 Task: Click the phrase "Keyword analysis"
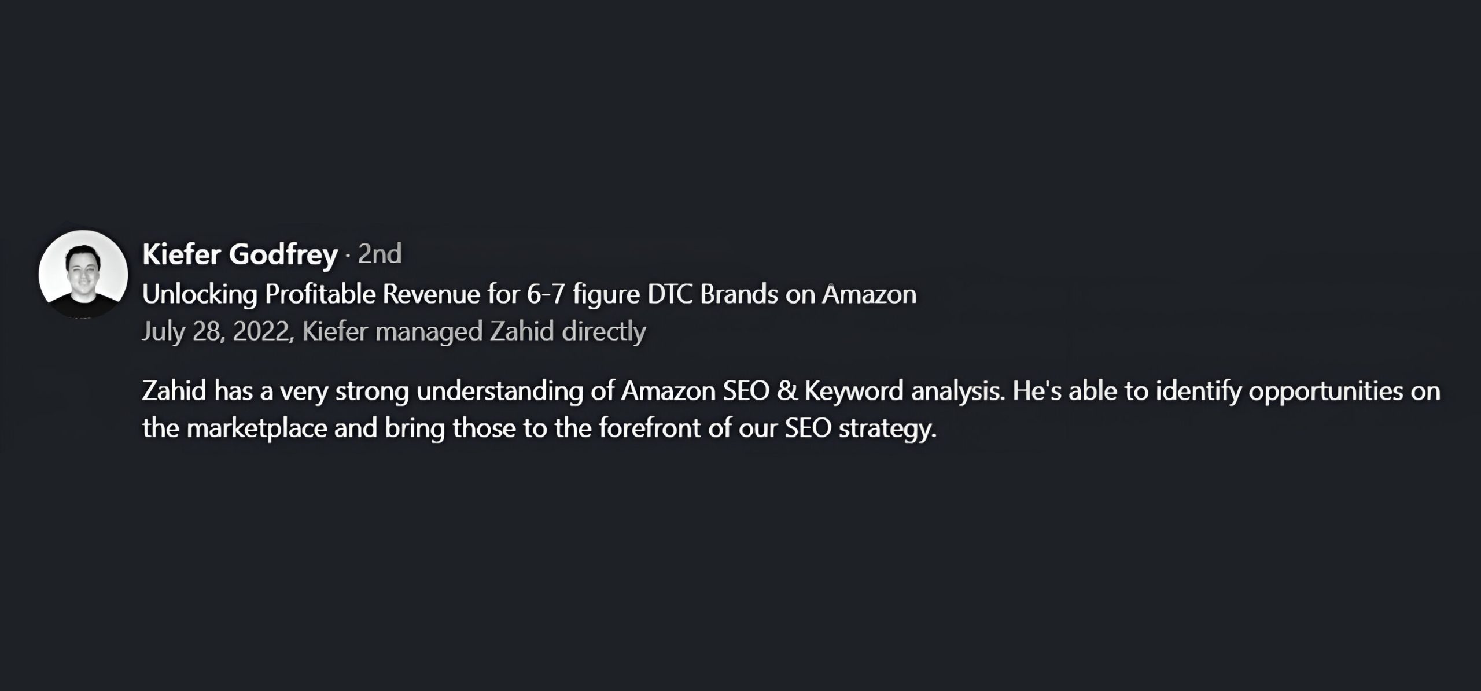coord(903,391)
